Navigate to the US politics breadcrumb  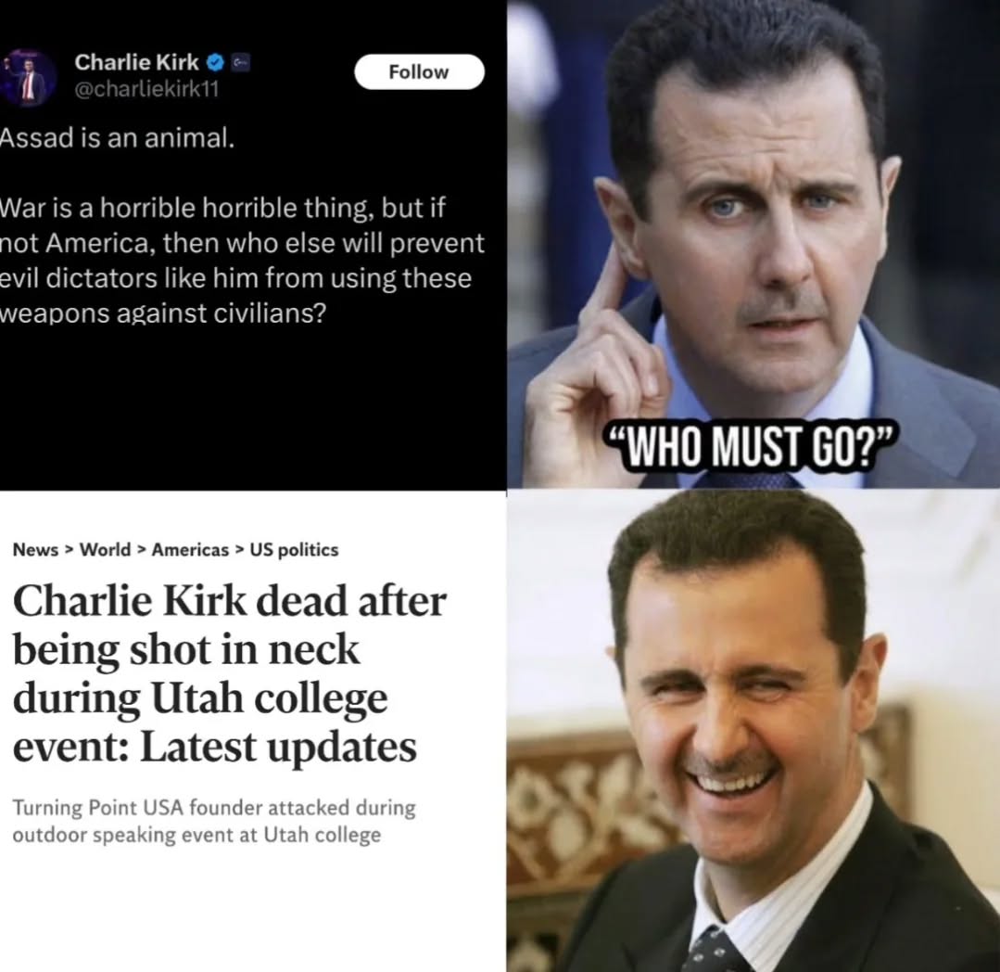pyautogui.click(x=294, y=549)
